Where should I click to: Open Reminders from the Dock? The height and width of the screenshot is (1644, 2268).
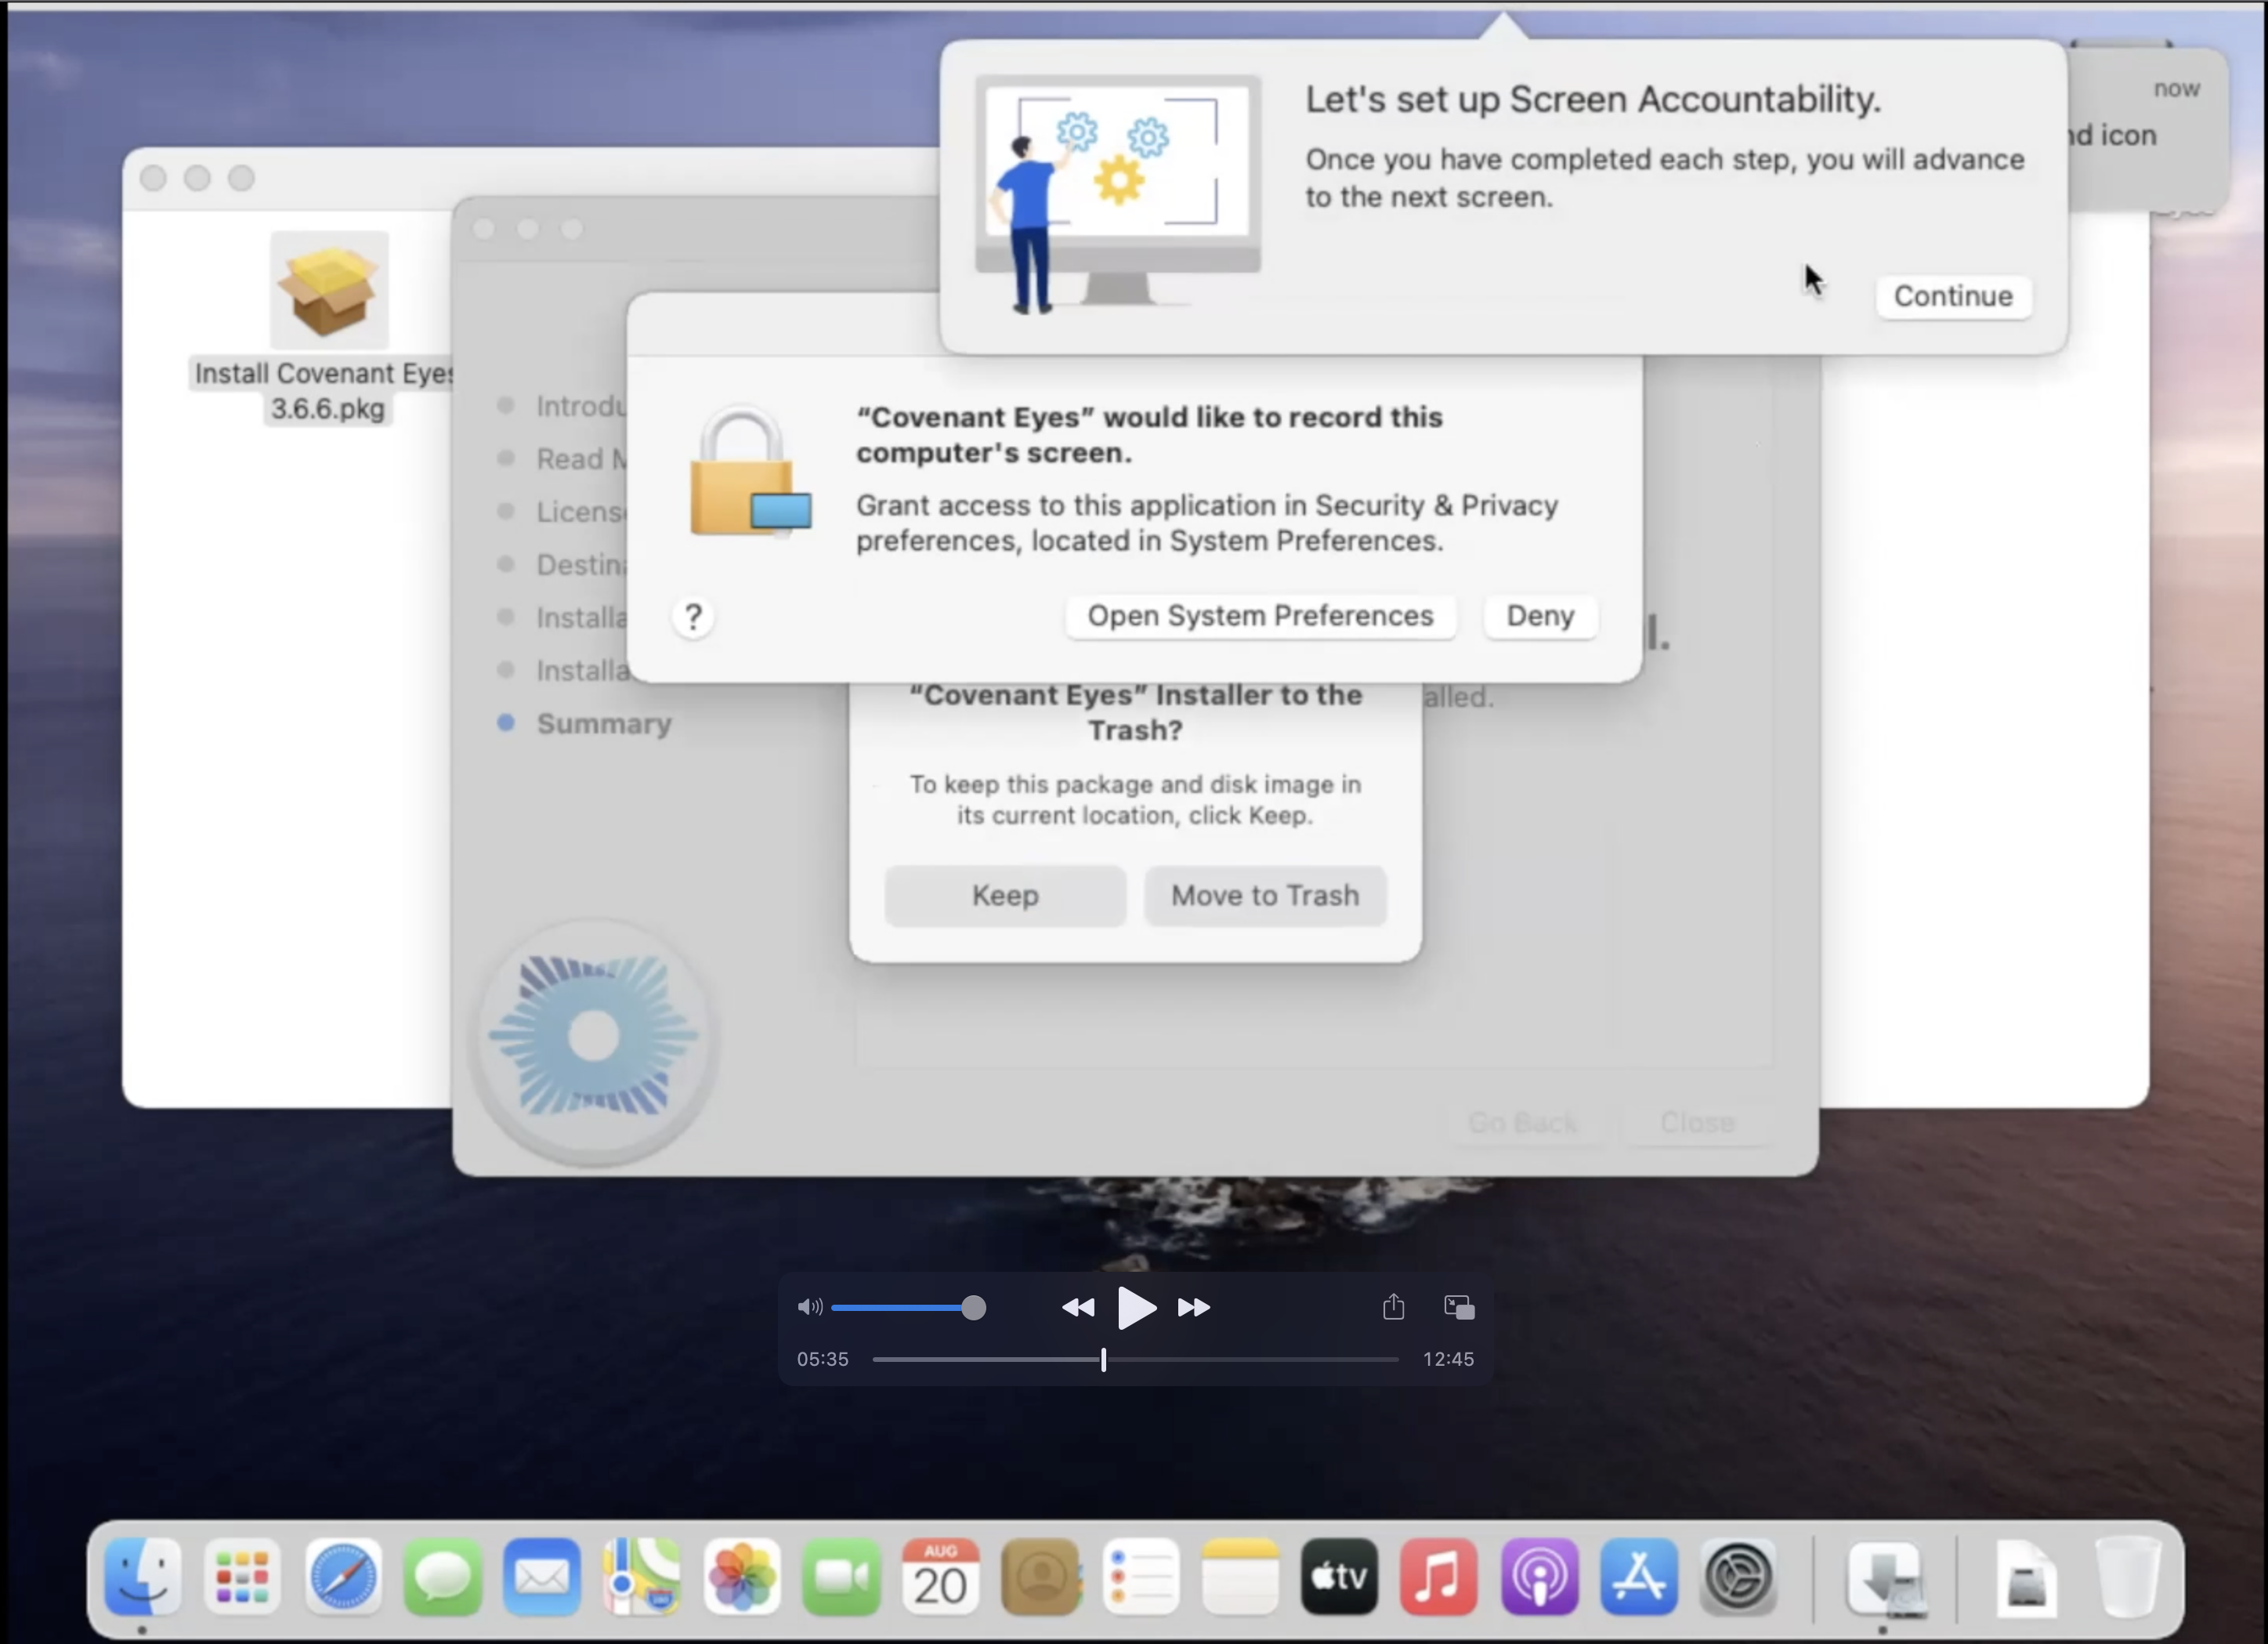[1140, 1577]
